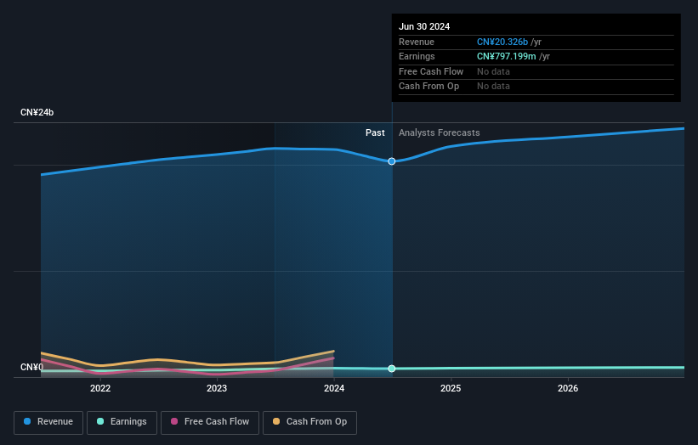Click the 2025 x-axis label
Image resolution: width=698 pixels, height=445 pixels.
click(451, 388)
